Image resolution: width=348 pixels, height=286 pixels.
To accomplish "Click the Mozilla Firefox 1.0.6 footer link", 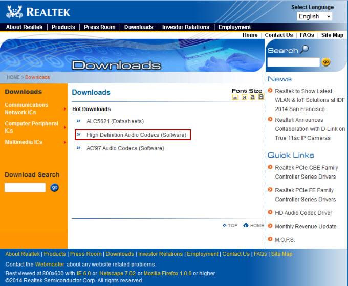I will click(167, 273).
